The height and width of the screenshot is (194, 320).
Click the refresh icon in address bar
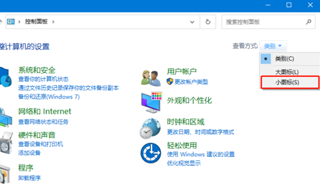(208, 22)
